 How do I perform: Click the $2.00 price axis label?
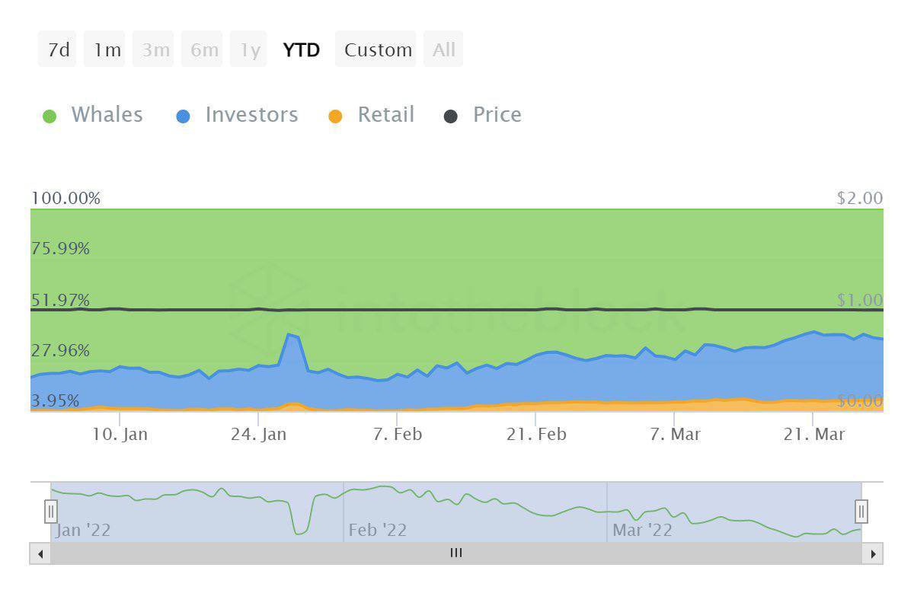[860, 199]
